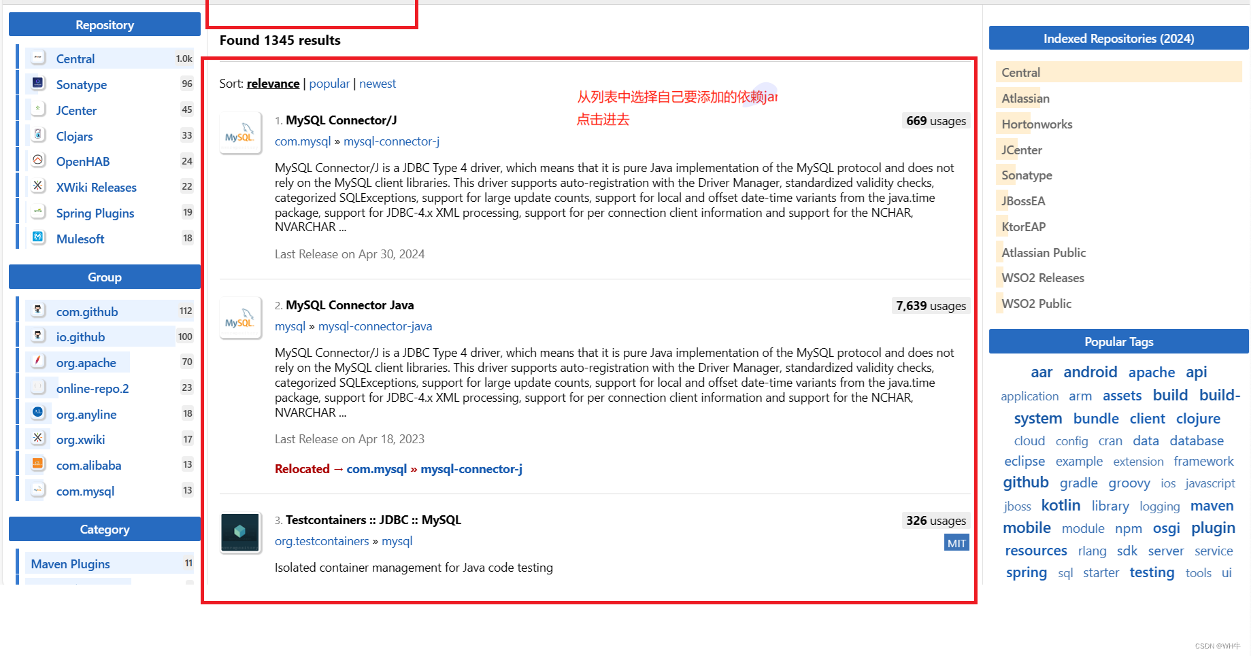The image size is (1251, 656).
Task: Open the JBossEA indexed repository
Action: click(x=1023, y=201)
